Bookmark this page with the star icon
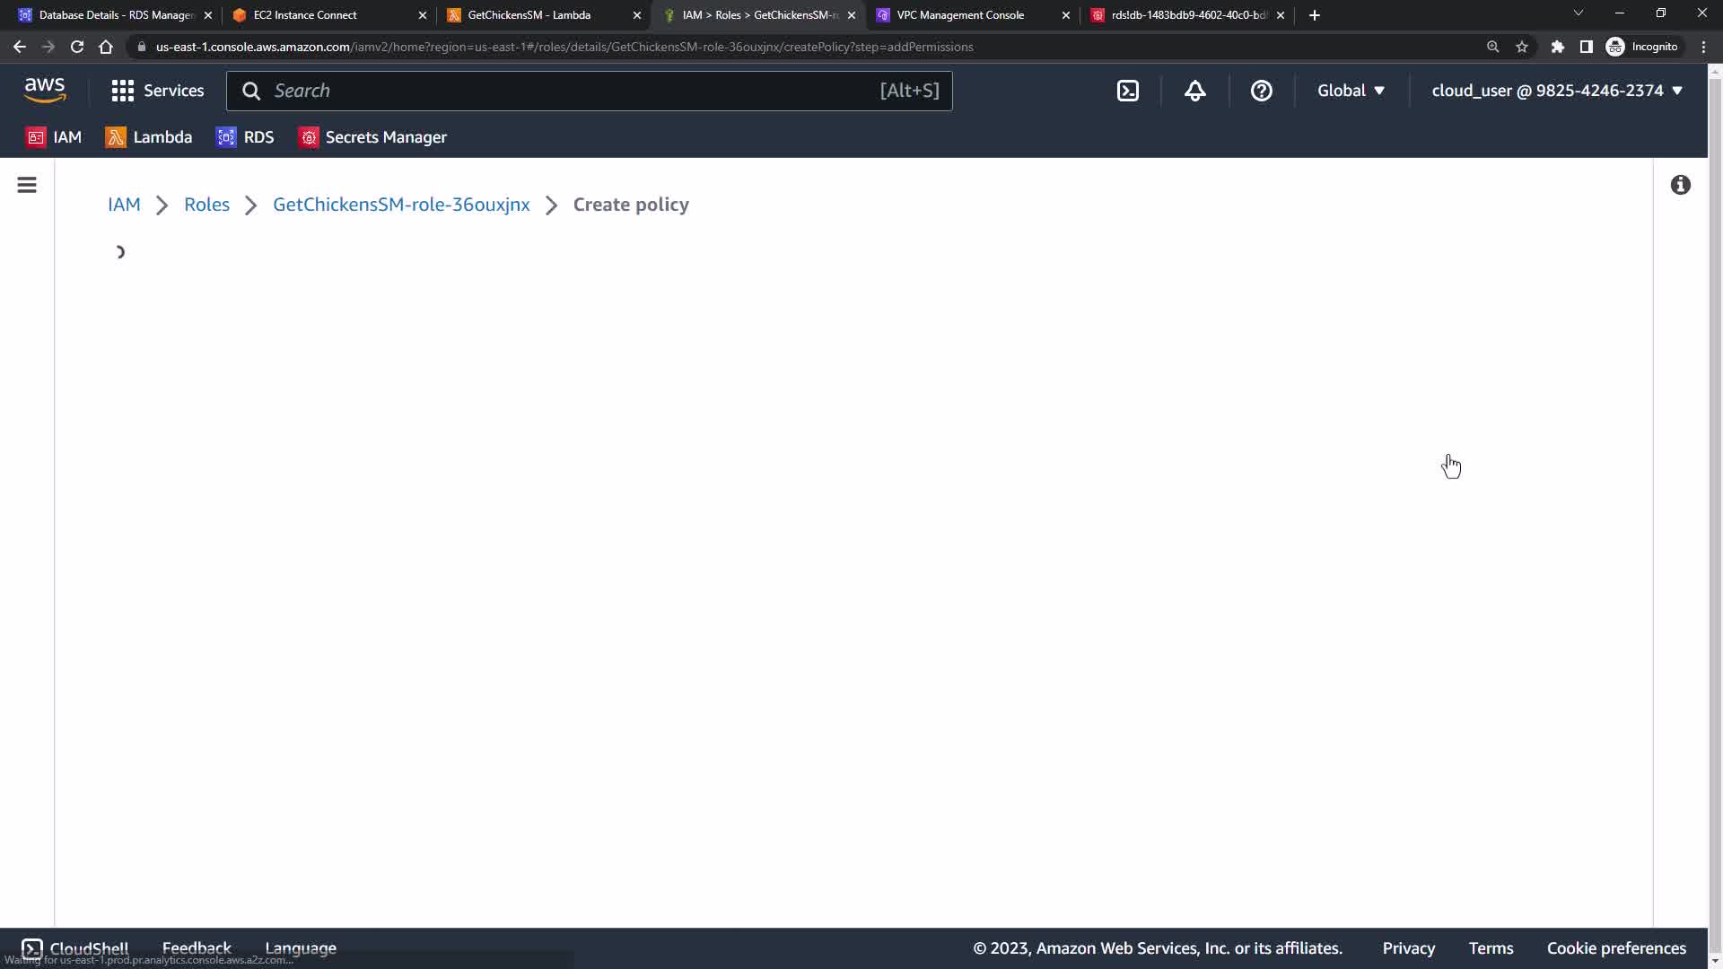Viewport: 1723px width, 969px height. 1522,47
